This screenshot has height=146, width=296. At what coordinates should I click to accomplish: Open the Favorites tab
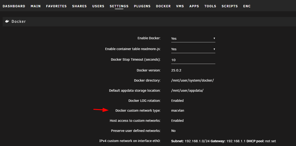[x=56, y=6]
